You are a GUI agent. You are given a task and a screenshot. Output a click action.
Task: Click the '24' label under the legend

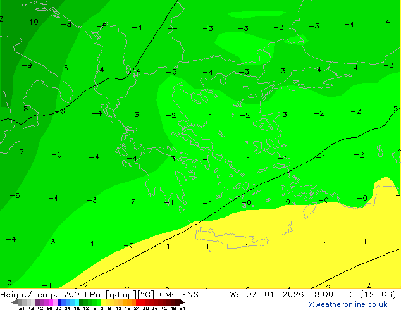(137, 308)
